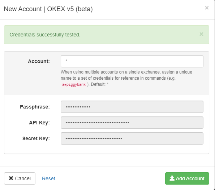The width and height of the screenshot is (215, 190).
Task: Save credentials with Add Account button
Action: coord(187,178)
